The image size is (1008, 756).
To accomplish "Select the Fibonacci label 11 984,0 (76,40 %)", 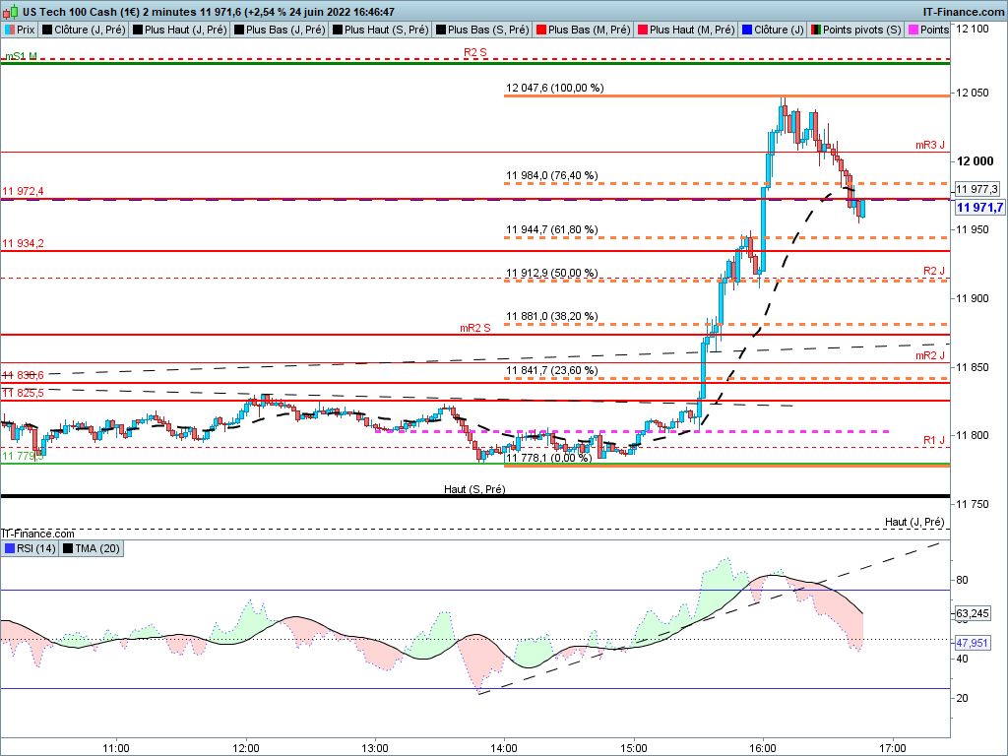I will click(551, 175).
